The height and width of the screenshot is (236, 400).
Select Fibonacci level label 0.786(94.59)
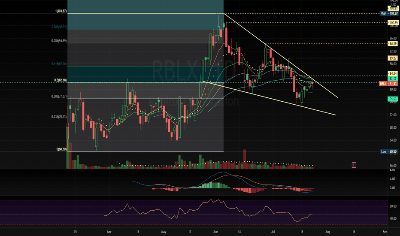[x=59, y=41]
